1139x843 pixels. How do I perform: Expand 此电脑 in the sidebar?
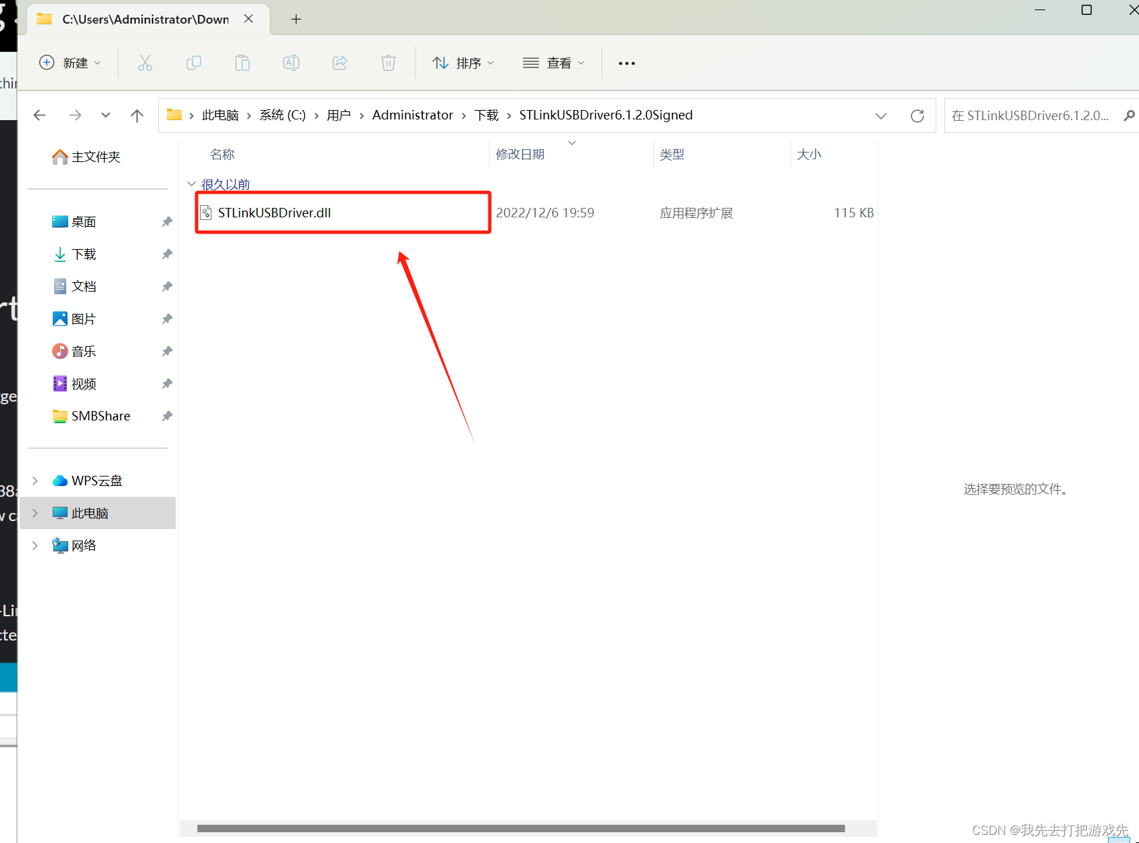click(35, 513)
